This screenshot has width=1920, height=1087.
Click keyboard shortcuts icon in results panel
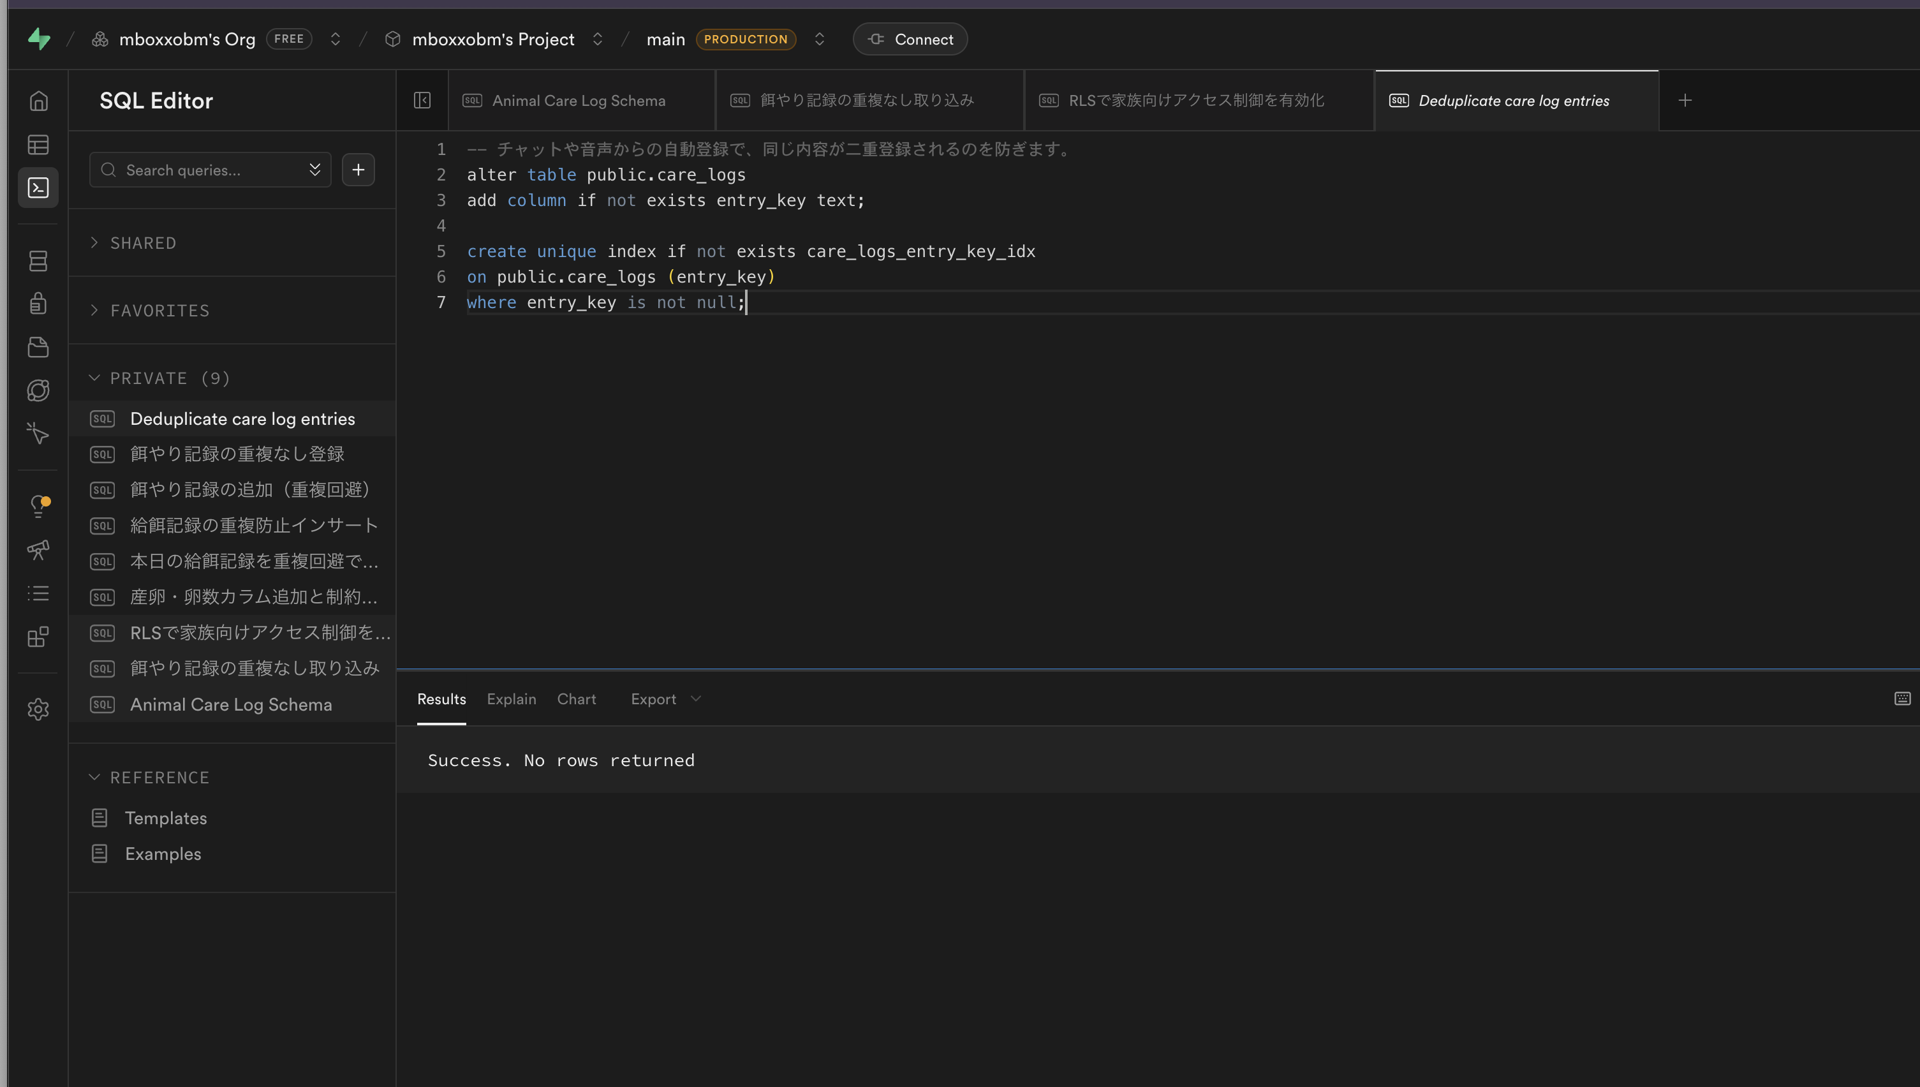[x=1902, y=698]
